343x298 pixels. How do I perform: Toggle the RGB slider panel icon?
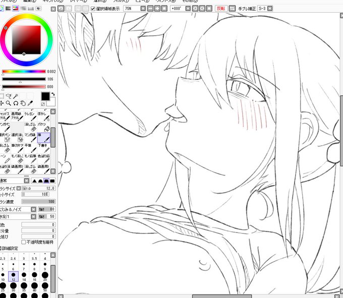[8, 9]
